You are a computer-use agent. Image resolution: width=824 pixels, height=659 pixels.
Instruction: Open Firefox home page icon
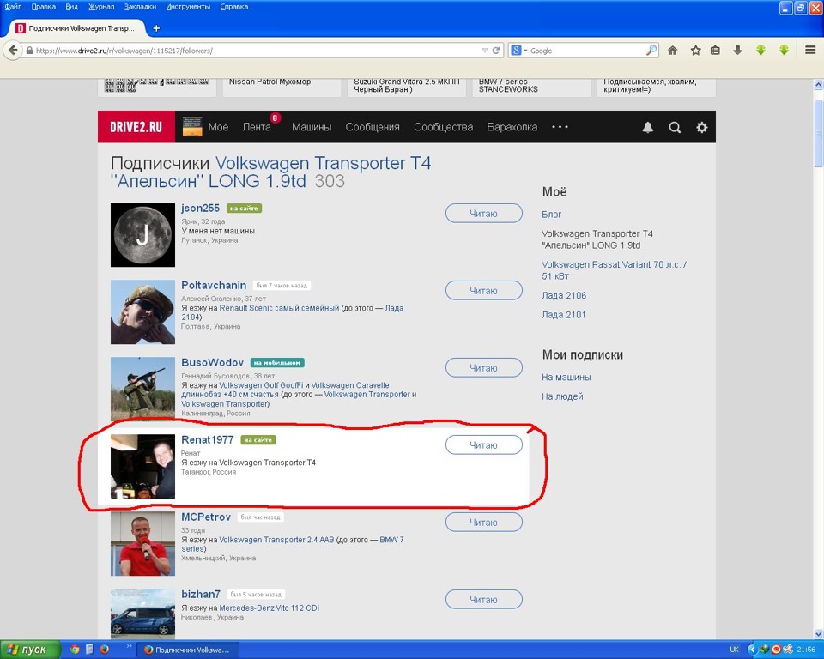pos(673,51)
